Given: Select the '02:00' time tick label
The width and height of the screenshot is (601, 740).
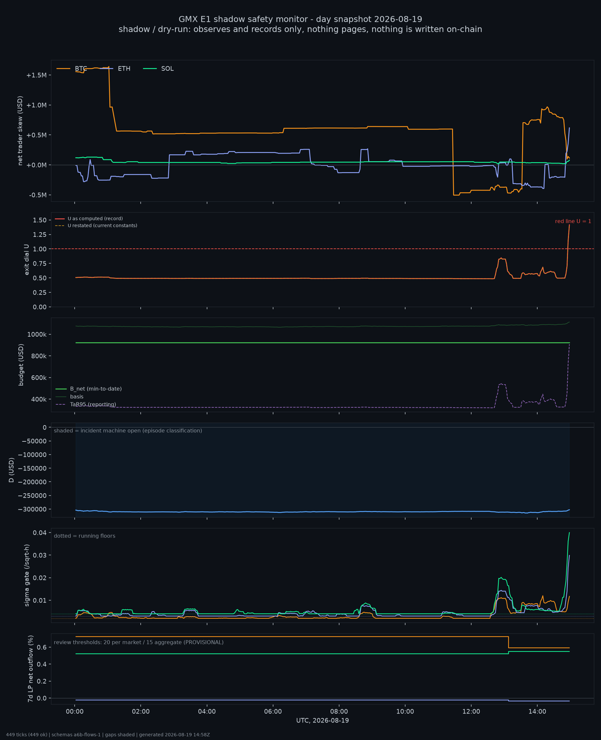Looking at the screenshot, I should 141,712.
